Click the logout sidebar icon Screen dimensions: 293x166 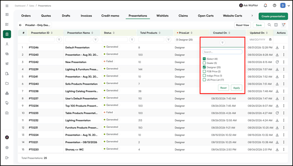pos(7,158)
